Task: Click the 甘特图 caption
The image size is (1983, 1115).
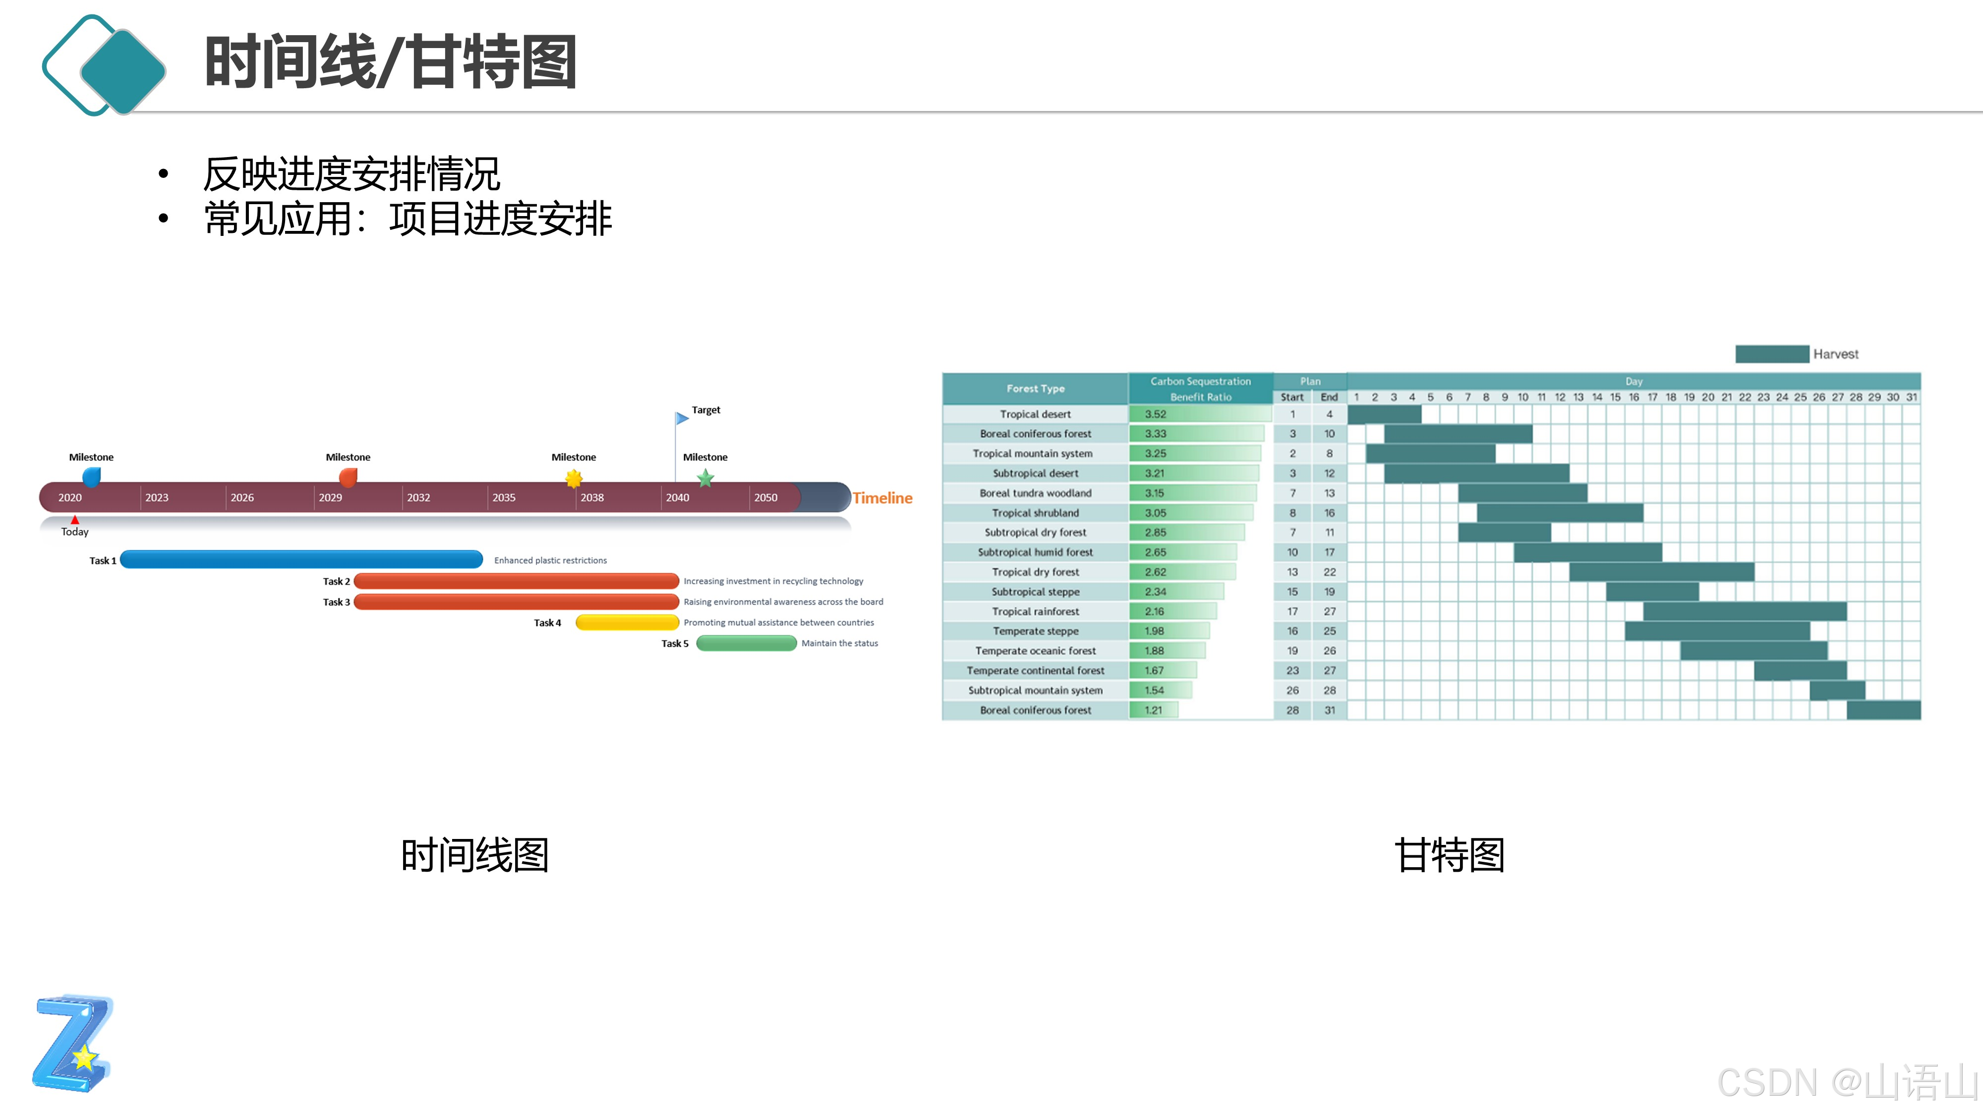Action: [x=1450, y=855]
